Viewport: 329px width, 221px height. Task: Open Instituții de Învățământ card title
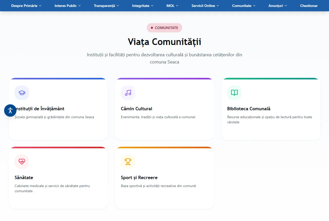(40, 109)
